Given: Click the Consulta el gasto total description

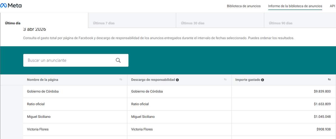Looking at the screenshot, I should coord(159,39).
